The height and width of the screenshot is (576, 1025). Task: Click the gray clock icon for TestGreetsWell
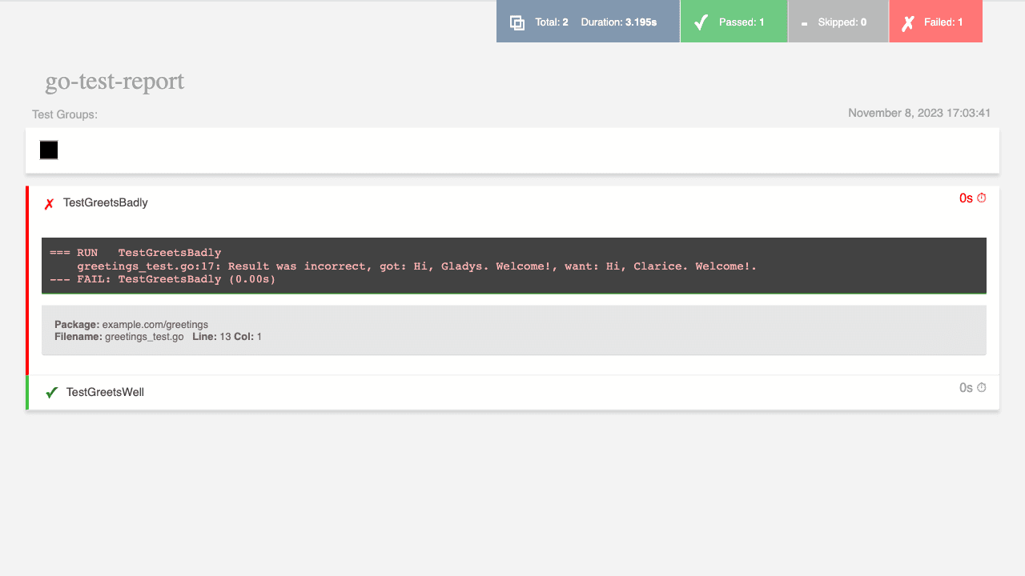click(x=982, y=387)
